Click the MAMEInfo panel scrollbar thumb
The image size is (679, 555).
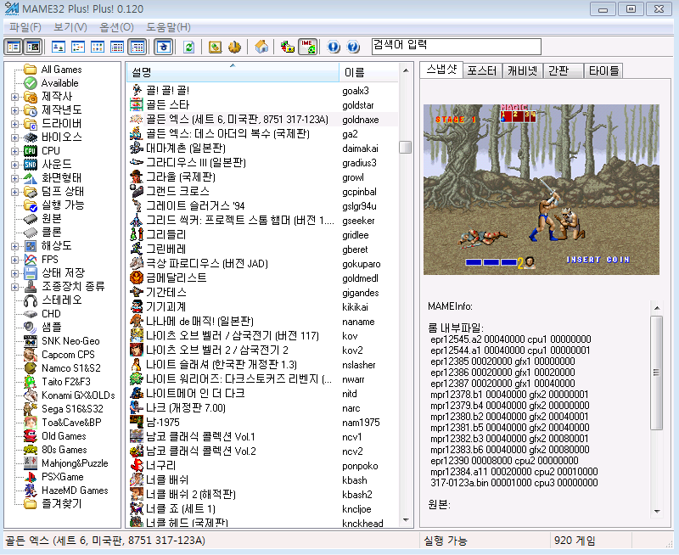click(656, 373)
